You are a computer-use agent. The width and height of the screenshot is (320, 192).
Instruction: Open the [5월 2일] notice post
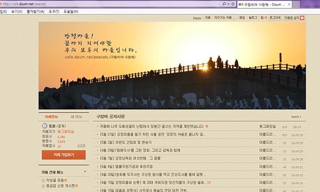point(126,142)
